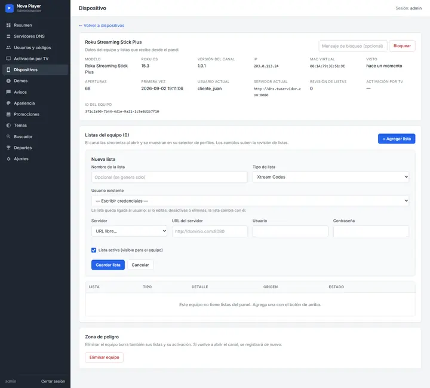This screenshot has height=388, width=430.
Task: Click the Ajustes gear icon
Action: [x=8, y=158]
